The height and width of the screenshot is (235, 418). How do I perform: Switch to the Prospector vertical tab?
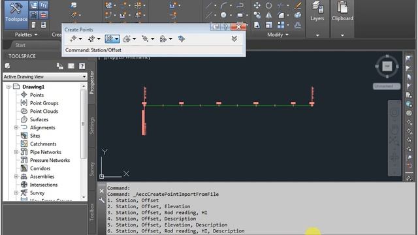click(91, 82)
